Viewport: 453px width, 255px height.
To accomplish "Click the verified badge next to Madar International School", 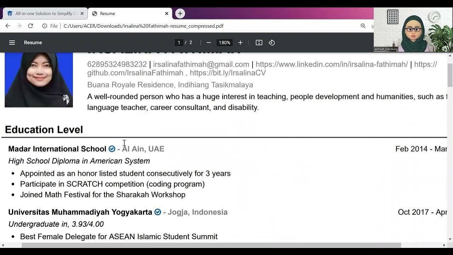I will [112, 149].
